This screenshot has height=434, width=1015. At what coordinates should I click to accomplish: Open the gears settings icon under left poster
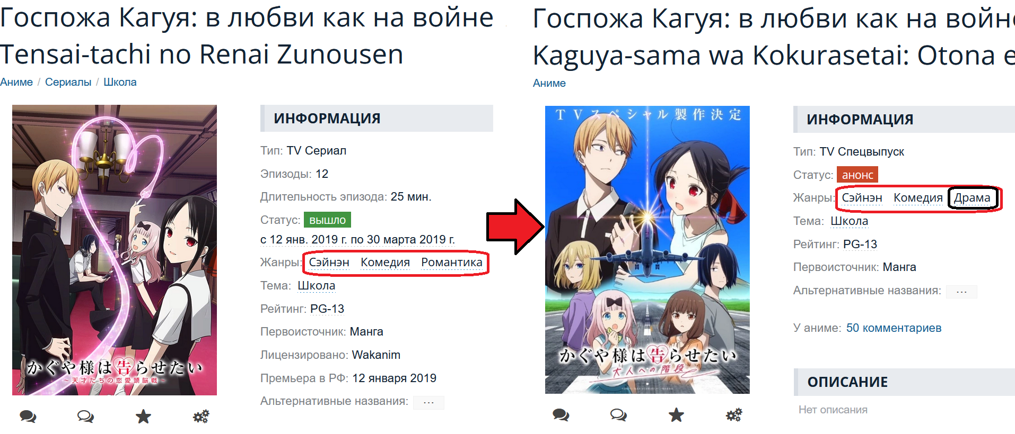click(201, 417)
